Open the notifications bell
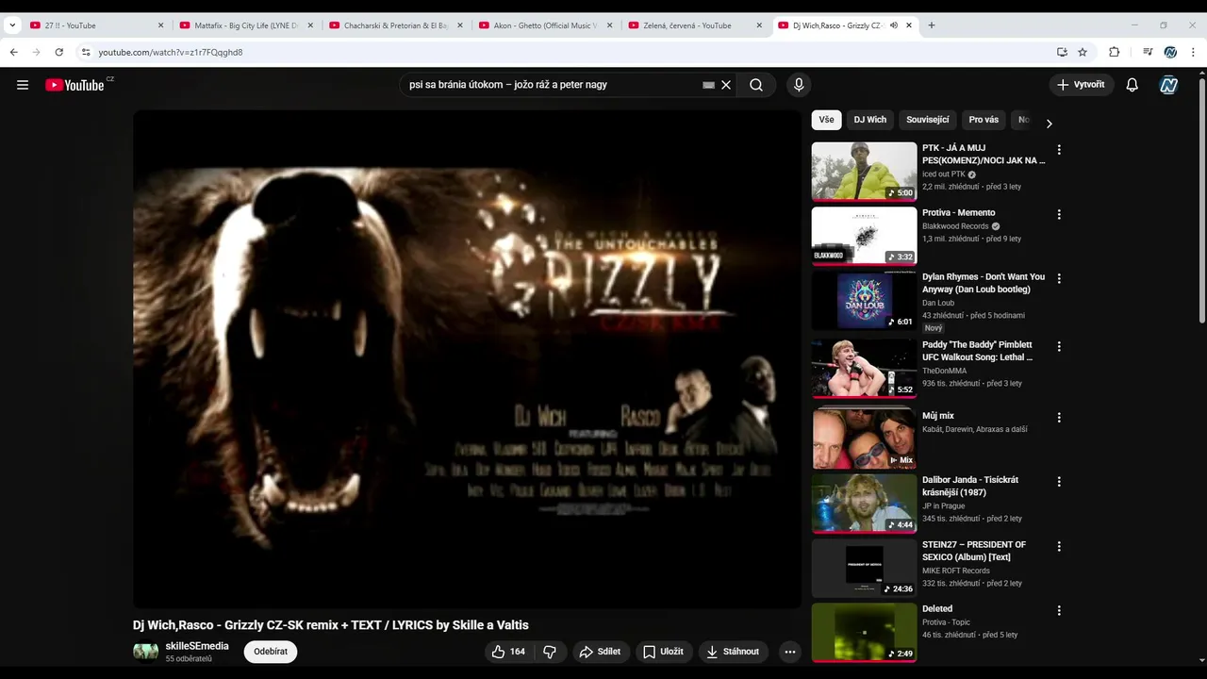The image size is (1207, 679). click(1133, 85)
